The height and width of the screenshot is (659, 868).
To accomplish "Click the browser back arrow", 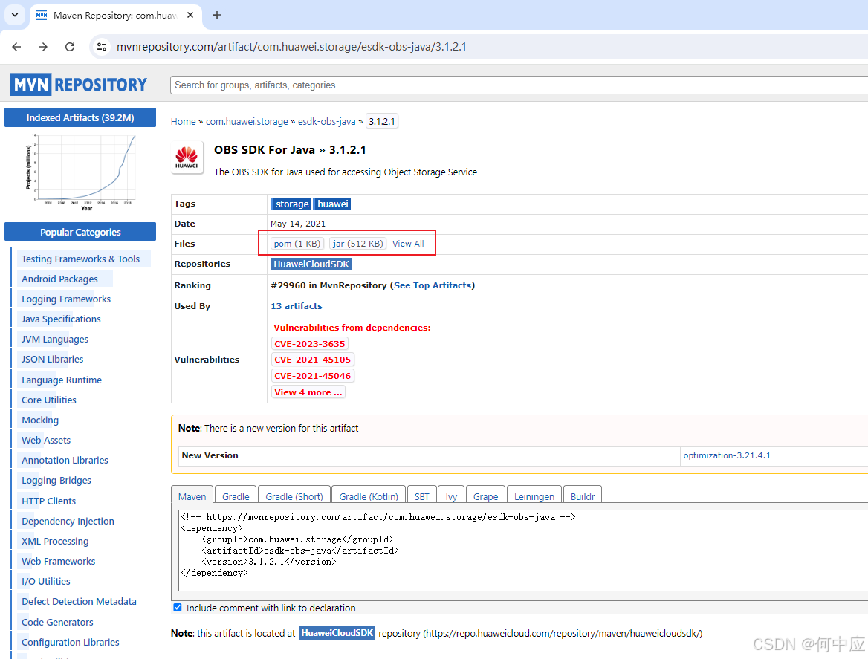I will coord(16,47).
